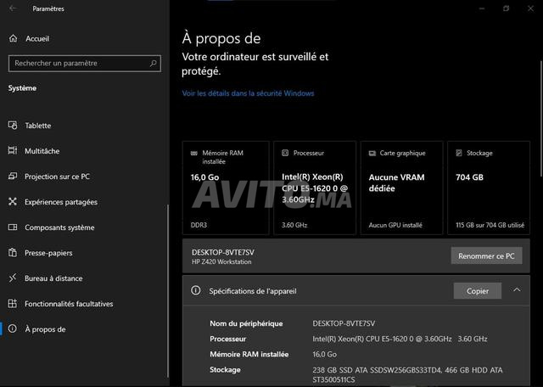Viewport: 543px width, 387px height.
Task: Click the Expériences partagées icon
Action: 13,202
